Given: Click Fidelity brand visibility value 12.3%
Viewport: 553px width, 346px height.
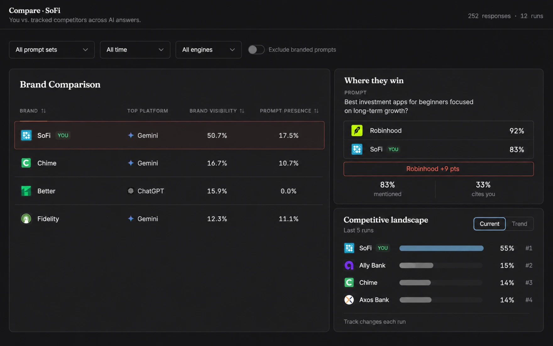Looking at the screenshot, I should [x=217, y=219].
